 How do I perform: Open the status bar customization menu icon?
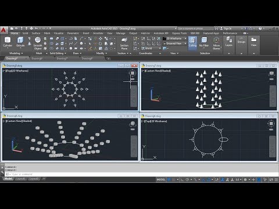(x=276, y=179)
